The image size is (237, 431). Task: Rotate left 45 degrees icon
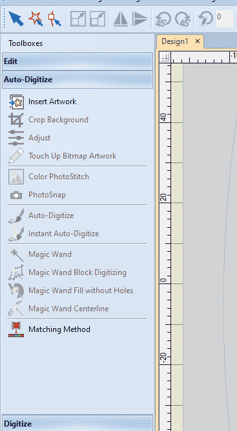coord(163,19)
